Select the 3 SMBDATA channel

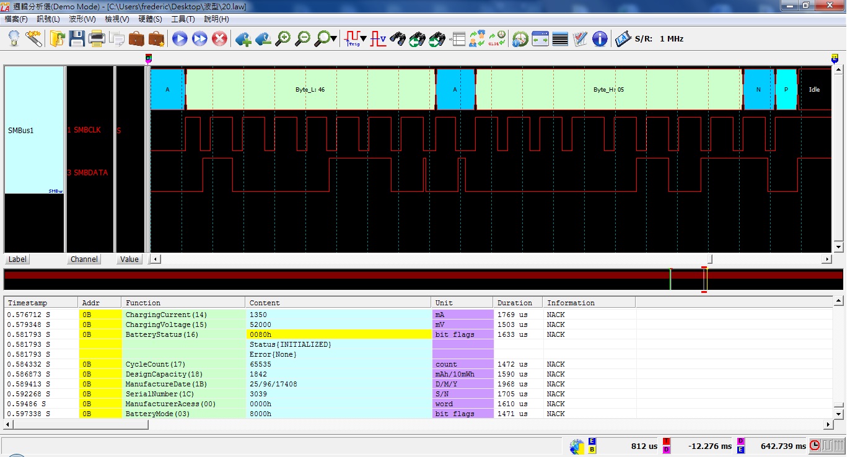click(x=87, y=173)
